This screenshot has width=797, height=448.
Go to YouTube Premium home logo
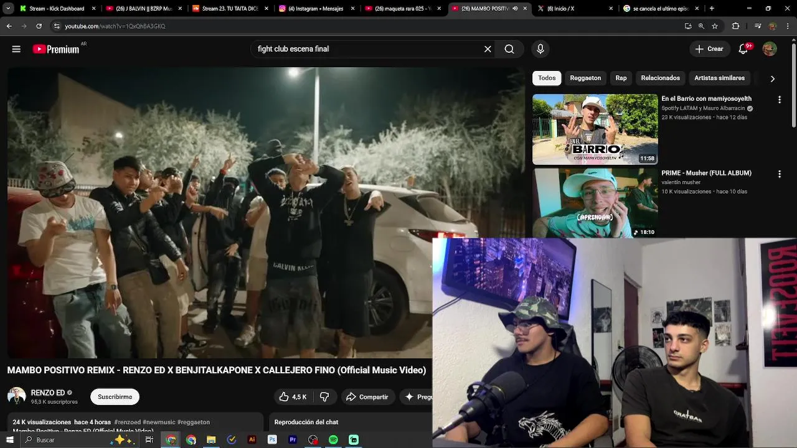[56, 49]
